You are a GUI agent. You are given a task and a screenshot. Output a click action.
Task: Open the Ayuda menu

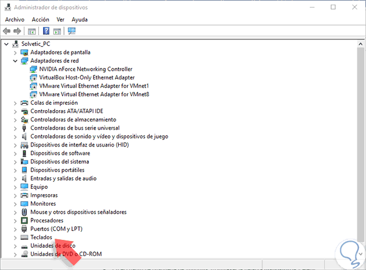(x=80, y=20)
